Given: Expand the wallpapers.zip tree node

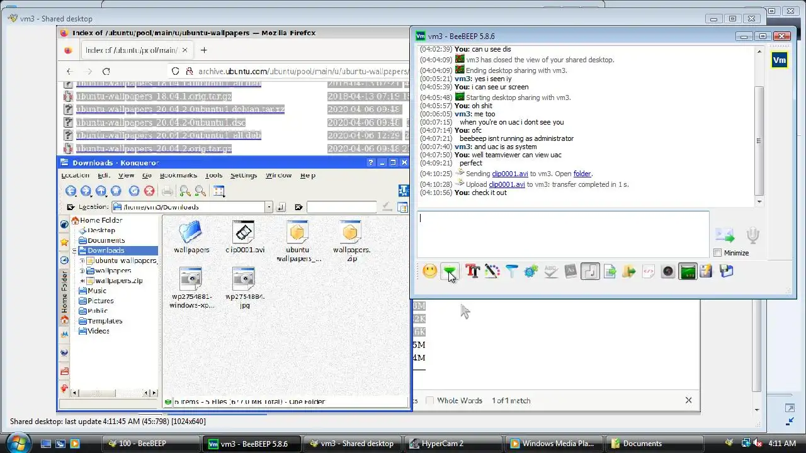Looking at the screenshot, I should tap(82, 281).
